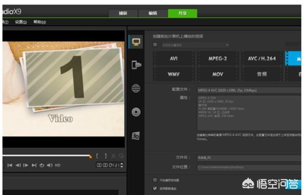Select the MOV format button
304x195 pixels.
click(x=217, y=75)
